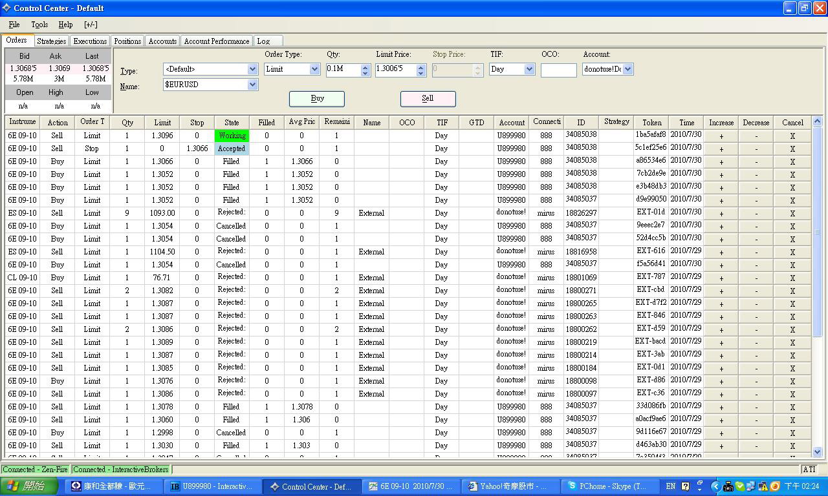Viewport: 828px width, 496px height.
Task: Switch to the Strategies tab
Action: click(51, 41)
